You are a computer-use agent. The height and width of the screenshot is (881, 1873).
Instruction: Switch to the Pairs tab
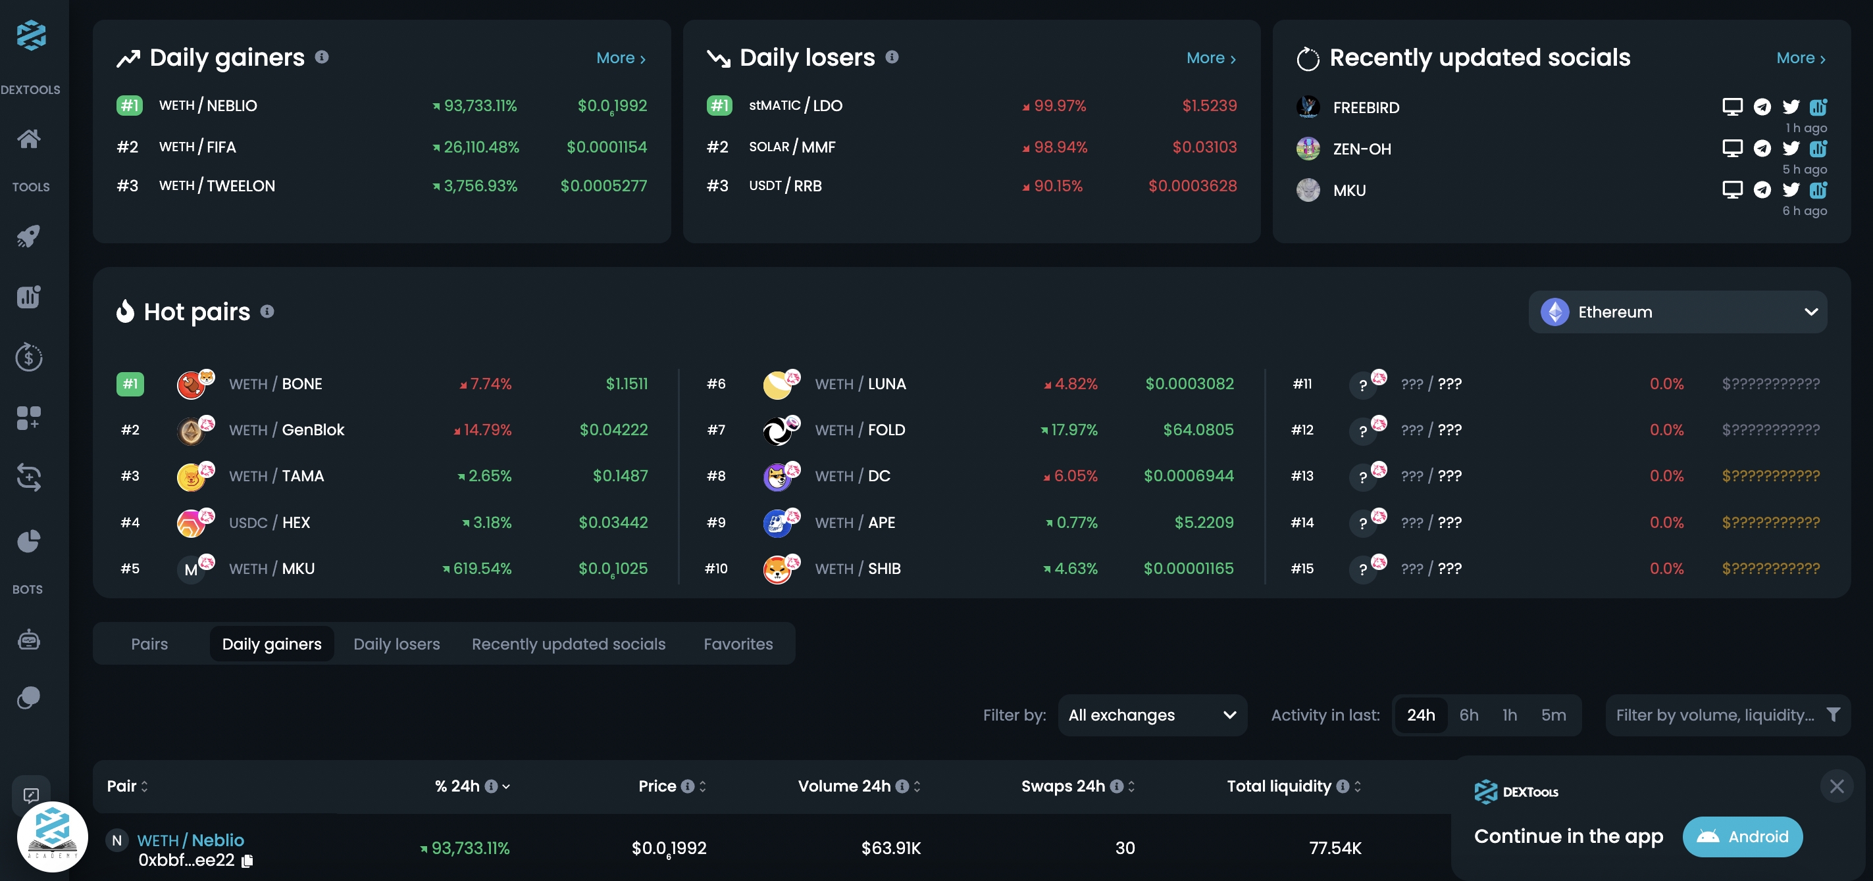coord(150,644)
